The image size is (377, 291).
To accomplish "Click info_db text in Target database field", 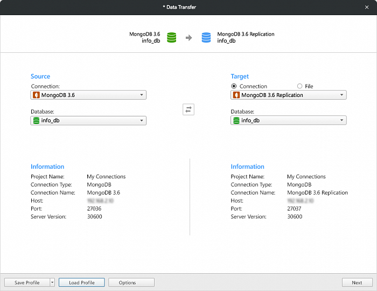I will point(250,121).
